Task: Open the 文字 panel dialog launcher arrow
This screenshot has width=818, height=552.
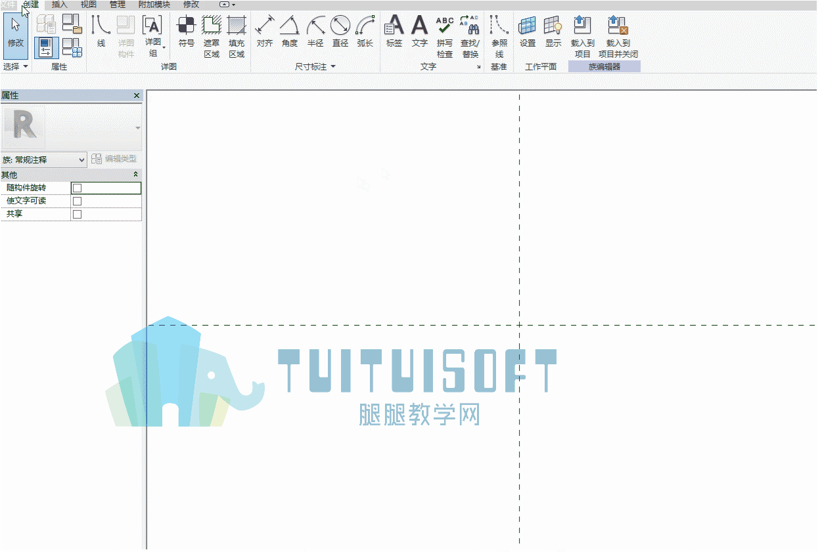Action: (478, 67)
